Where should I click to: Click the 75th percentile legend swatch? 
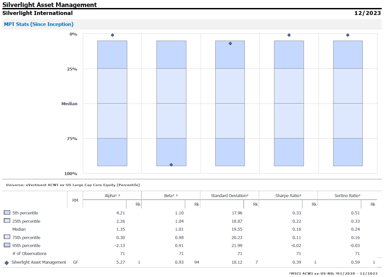point(7,237)
